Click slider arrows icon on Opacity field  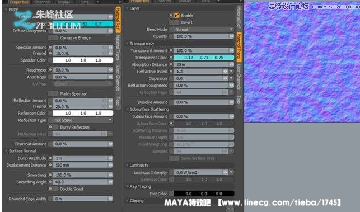231,36
